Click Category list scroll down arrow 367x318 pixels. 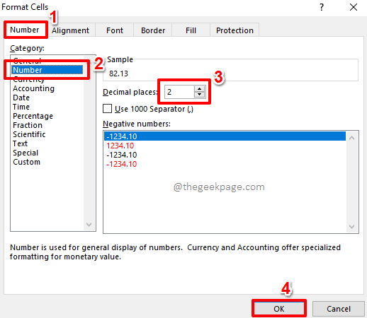(89, 225)
